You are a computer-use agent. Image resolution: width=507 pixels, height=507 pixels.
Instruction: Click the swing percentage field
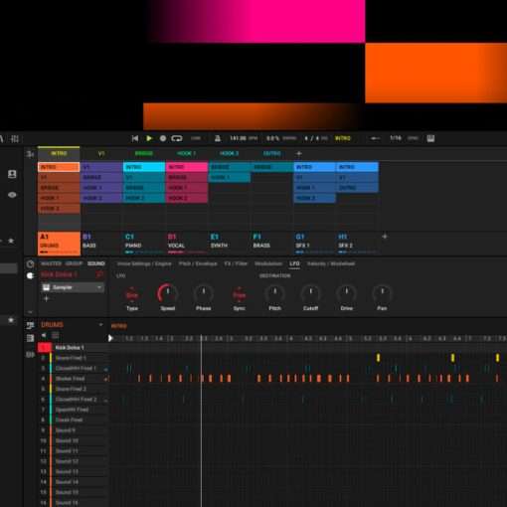click(x=281, y=138)
